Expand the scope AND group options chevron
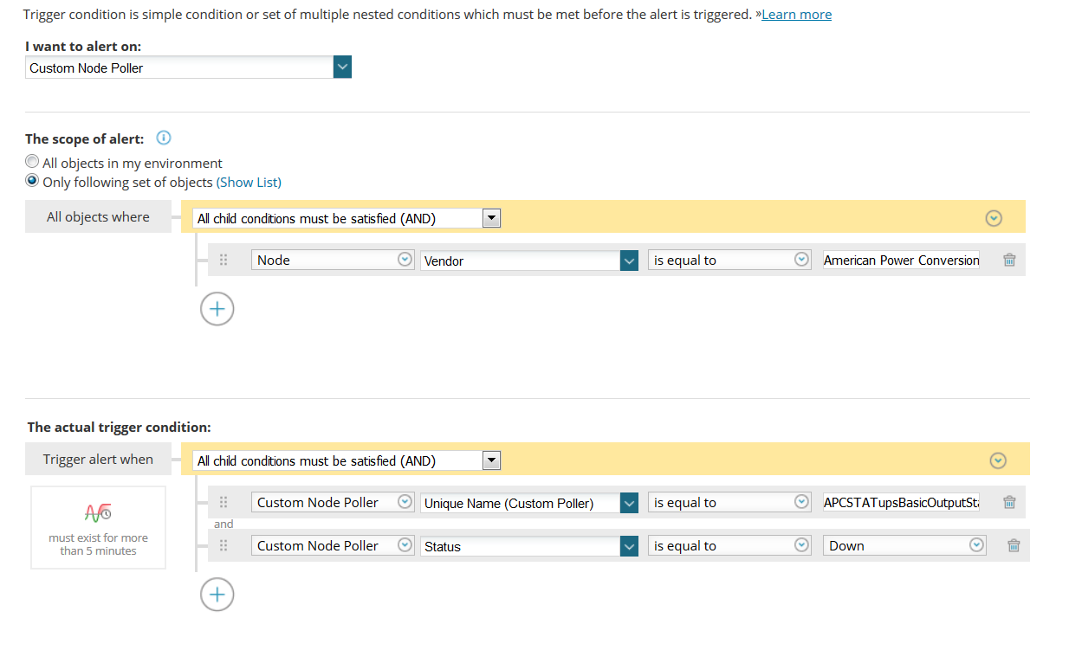Screen dimensions: 1082x650 994,218
